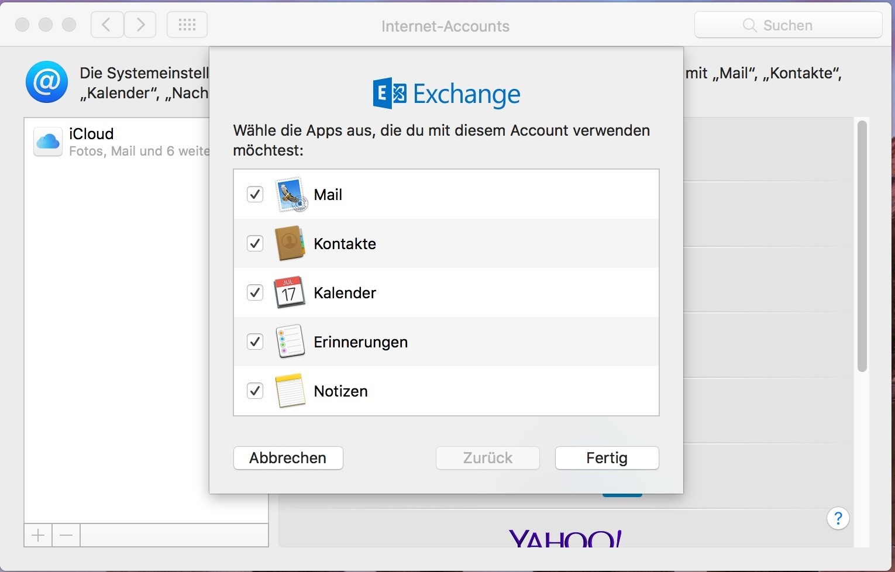
Task: Click the Erinnerungen list icon
Action: click(x=290, y=342)
